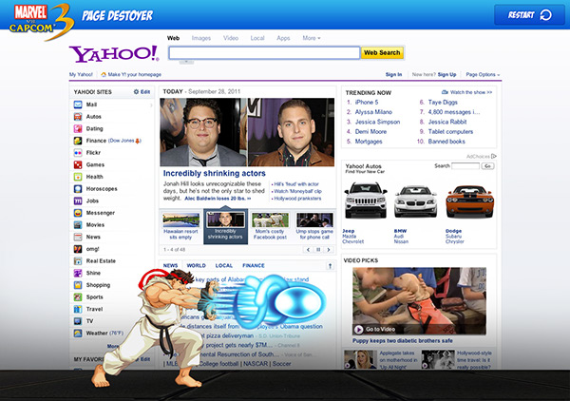Open the Jobs icon
Image resolution: width=570 pixels, height=401 pixels.
pyautogui.click(x=78, y=200)
